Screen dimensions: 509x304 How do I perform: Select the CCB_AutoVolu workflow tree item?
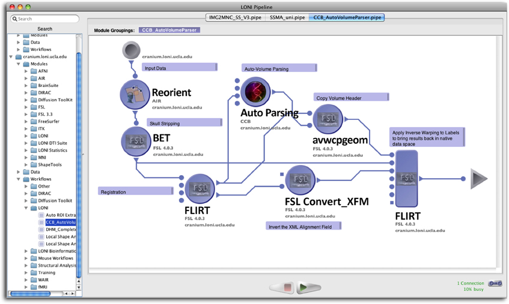[x=60, y=222]
